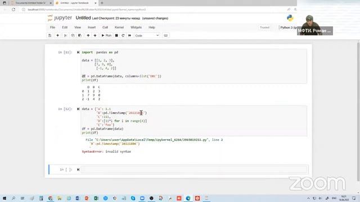Viewport: 360px width, 202px height.
Task: Open the Help menu
Action: click(152, 27)
